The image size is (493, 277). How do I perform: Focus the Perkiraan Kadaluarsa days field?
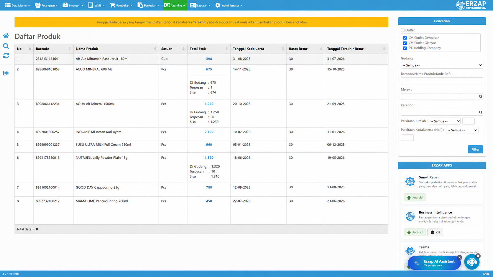[407, 138]
